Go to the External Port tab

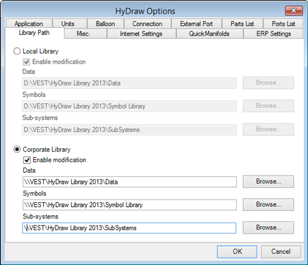click(x=196, y=24)
